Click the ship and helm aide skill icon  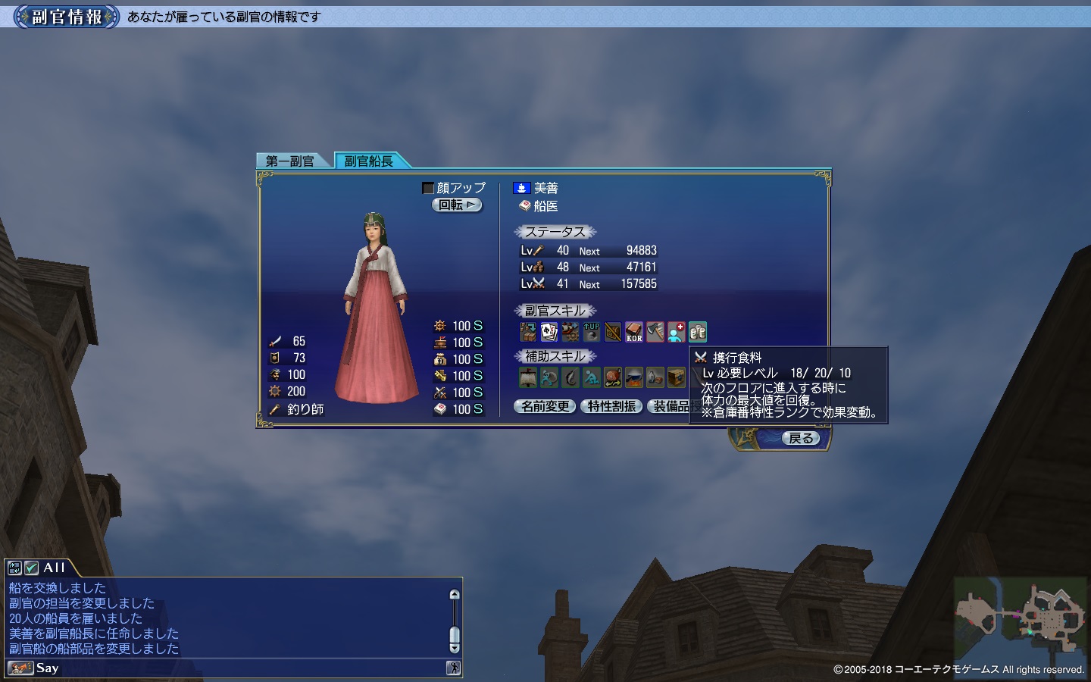[x=571, y=332]
